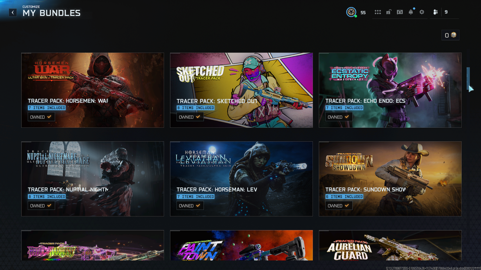481x270 pixels.
Task: Click OWNED on the Sundown Showdown bundle
Action: click(x=339, y=205)
